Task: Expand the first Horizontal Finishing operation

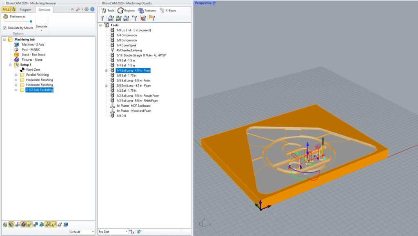Action: (16, 80)
